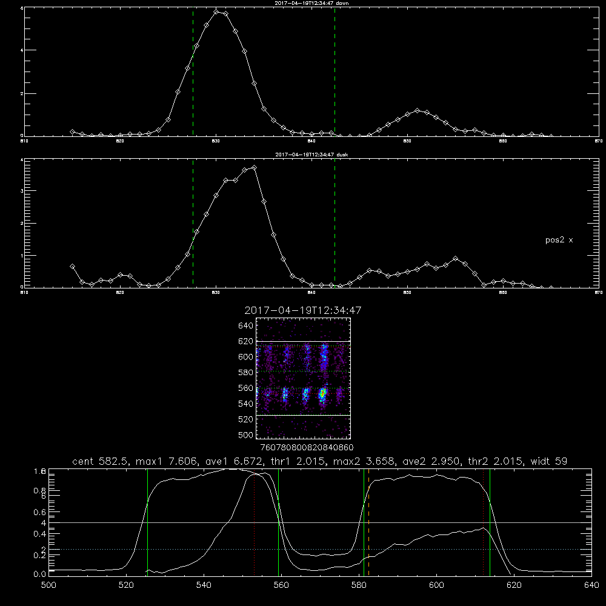This screenshot has width=606, height=606.
Task: Click the y-axis label '2' of the dawn plot
Action: [x=22, y=93]
